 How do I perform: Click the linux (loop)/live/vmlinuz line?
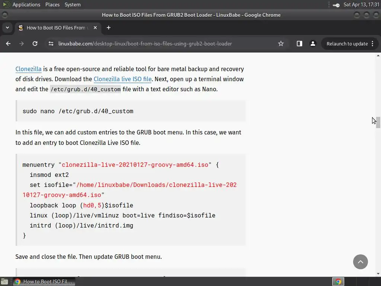point(122,216)
